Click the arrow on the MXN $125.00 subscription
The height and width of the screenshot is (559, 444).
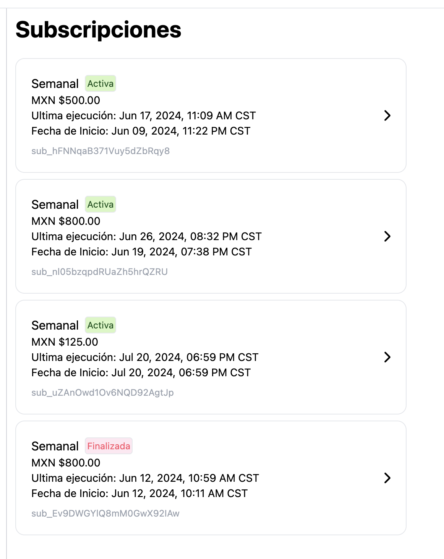click(387, 357)
